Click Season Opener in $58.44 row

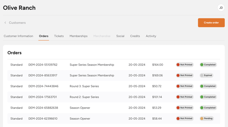(x=80, y=118)
